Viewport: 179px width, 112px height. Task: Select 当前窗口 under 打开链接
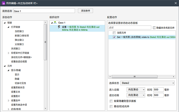tap(19, 31)
